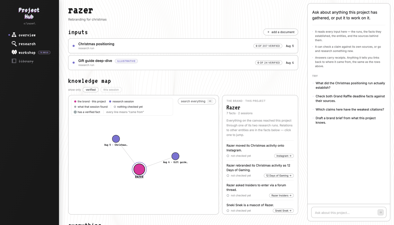The image size is (394, 225).
Task: Try 'Which claims have the weakest citations' prompt
Action: click(350, 109)
